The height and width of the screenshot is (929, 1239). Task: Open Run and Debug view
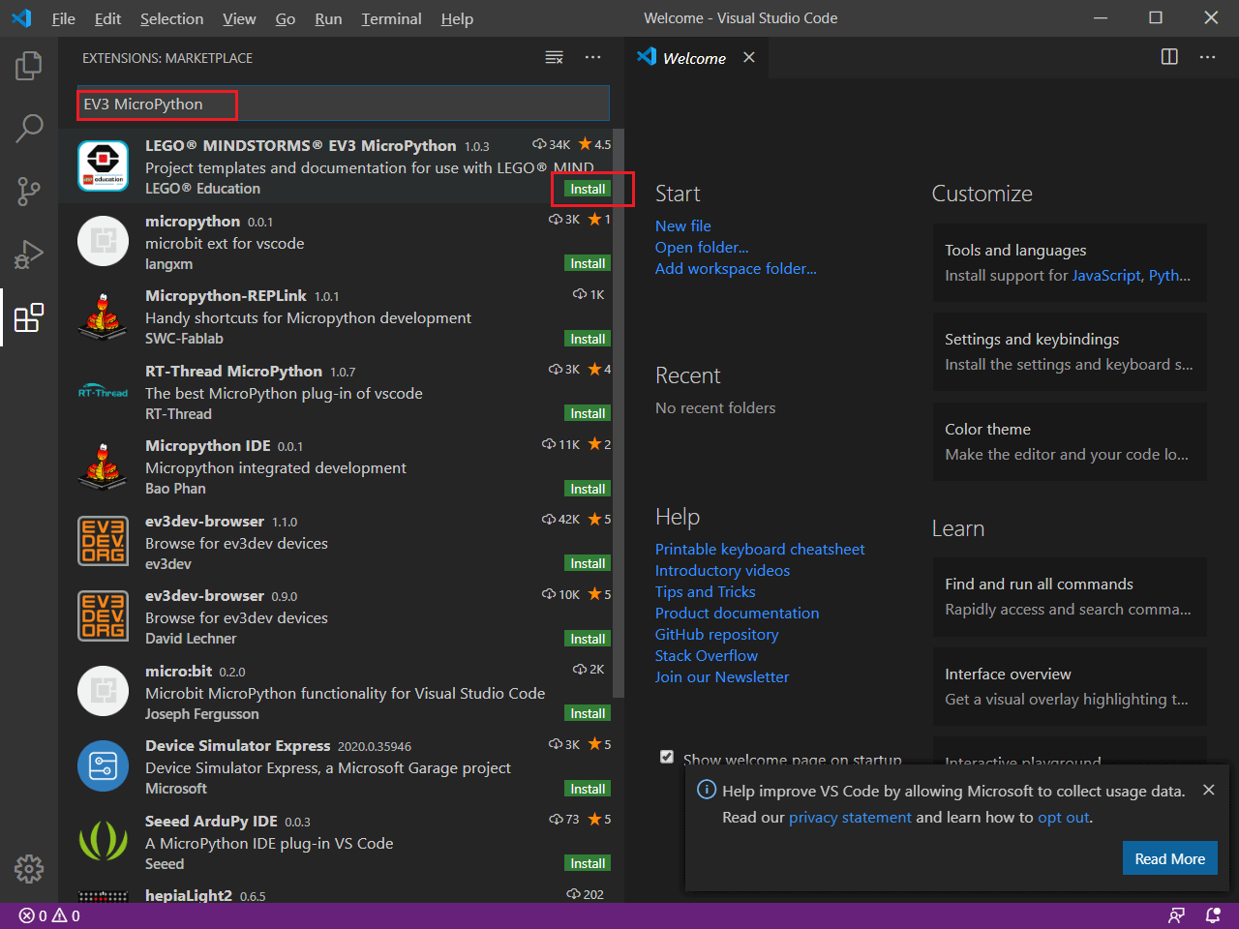tap(29, 254)
